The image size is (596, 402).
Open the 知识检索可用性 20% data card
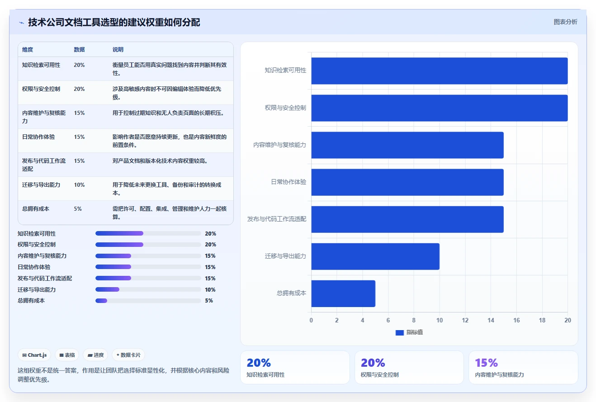[x=295, y=367]
